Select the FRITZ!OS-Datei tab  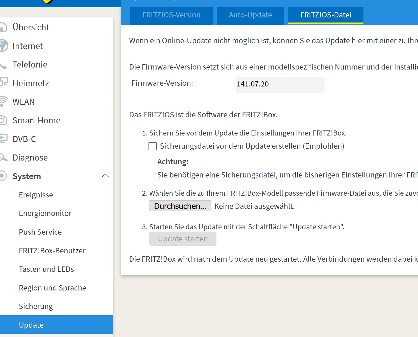pyautogui.click(x=326, y=15)
